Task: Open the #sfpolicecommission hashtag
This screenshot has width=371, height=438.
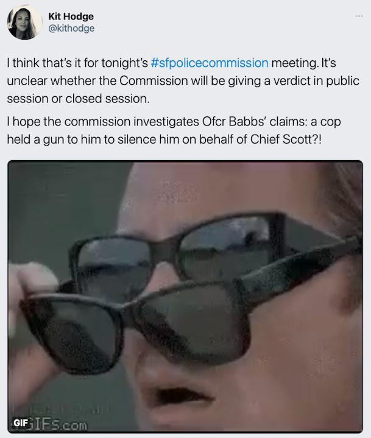Action: coord(209,63)
